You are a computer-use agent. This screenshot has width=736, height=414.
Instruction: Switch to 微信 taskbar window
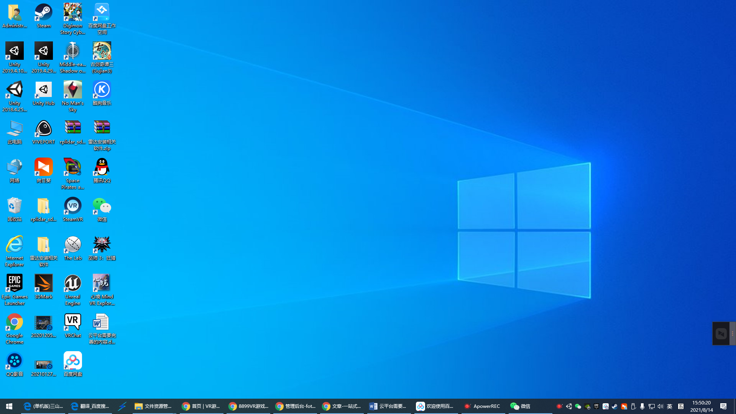530,406
